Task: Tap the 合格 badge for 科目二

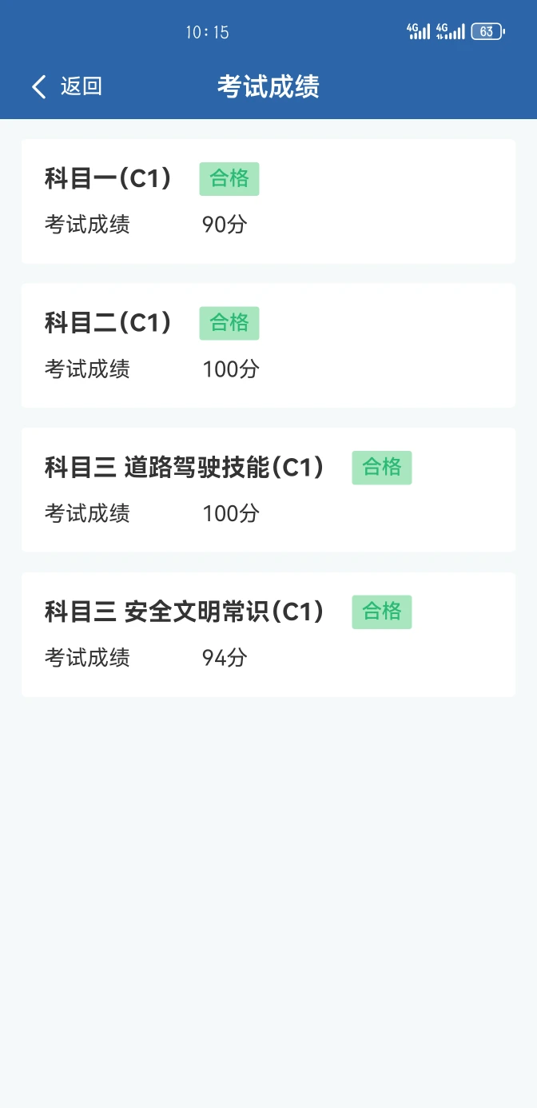Action: click(x=229, y=323)
